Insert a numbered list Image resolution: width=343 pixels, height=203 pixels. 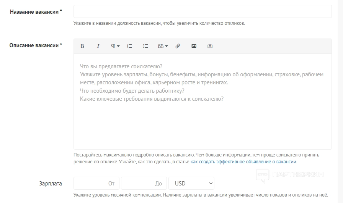tap(130, 46)
